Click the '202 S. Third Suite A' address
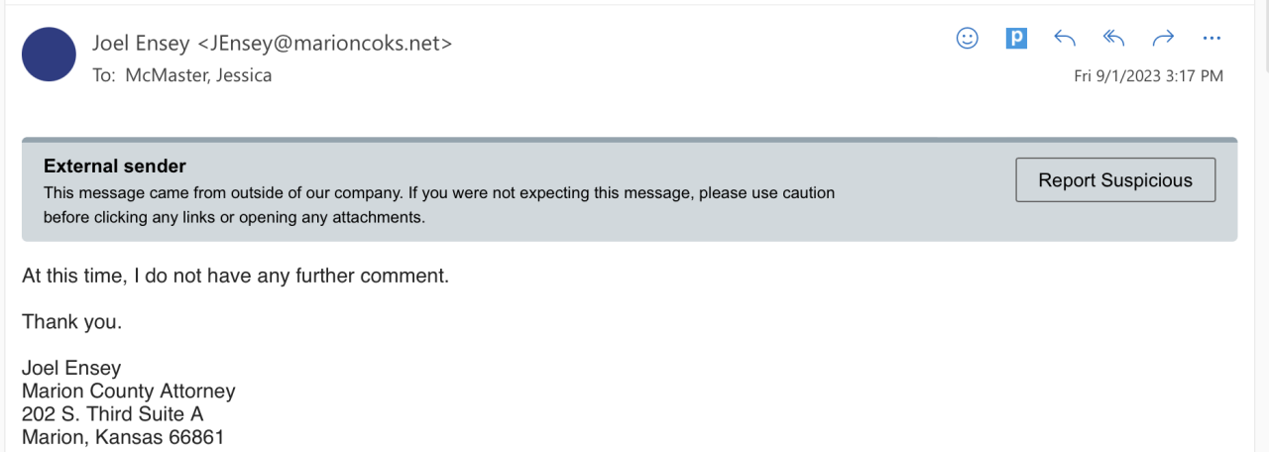 click(112, 413)
